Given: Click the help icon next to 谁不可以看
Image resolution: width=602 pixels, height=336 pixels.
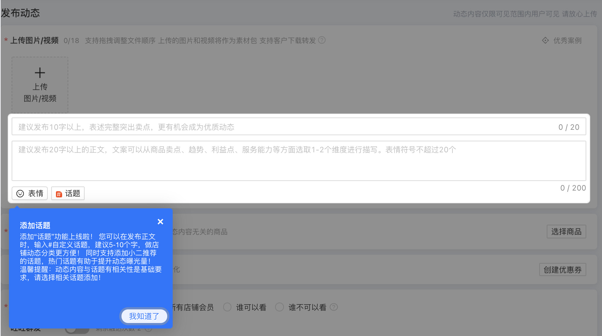Looking at the screenshot, I should [334, 307].
